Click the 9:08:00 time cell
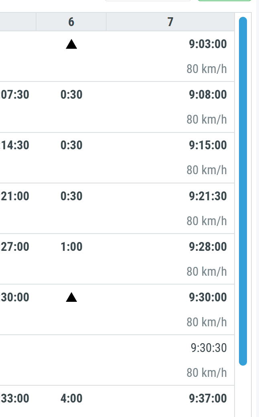Screen dimensions: 259x417 pyautogui.click(x=208, y=95)
